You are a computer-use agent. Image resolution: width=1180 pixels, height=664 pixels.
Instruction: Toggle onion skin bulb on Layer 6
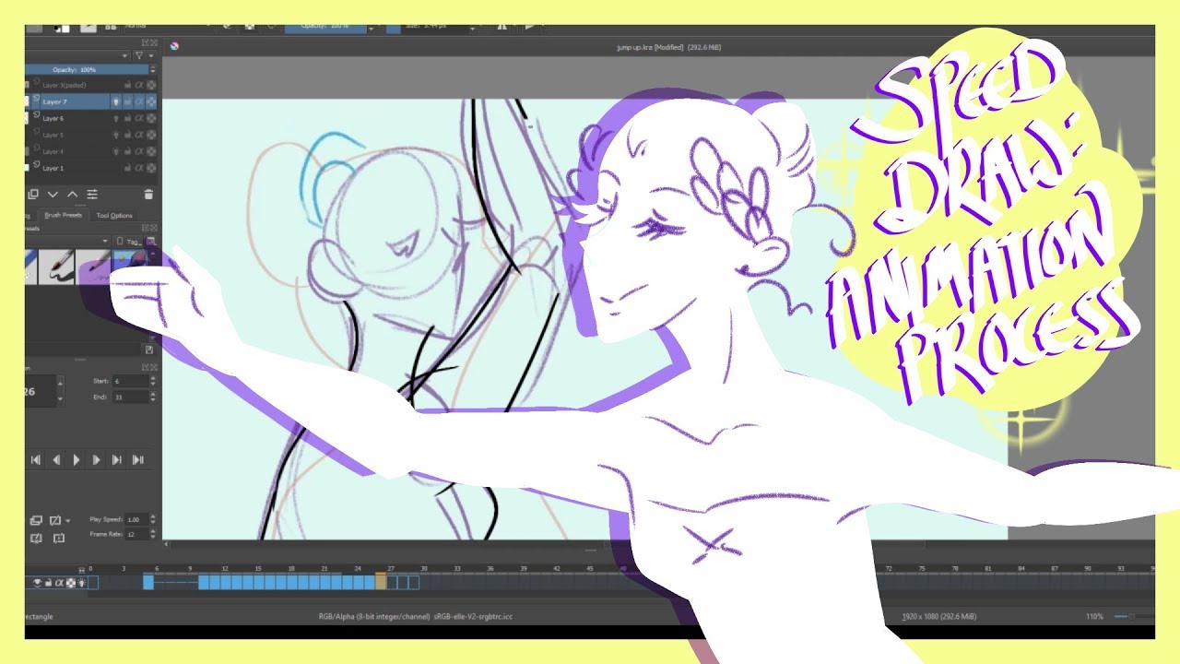pos(116,118)
